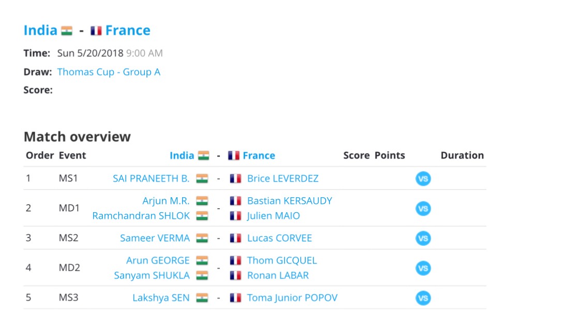Click the VS icon in MD1 row

click(423, 209)
